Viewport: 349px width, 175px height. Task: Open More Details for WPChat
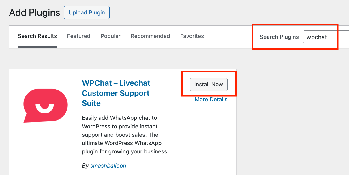coord(211,99)
